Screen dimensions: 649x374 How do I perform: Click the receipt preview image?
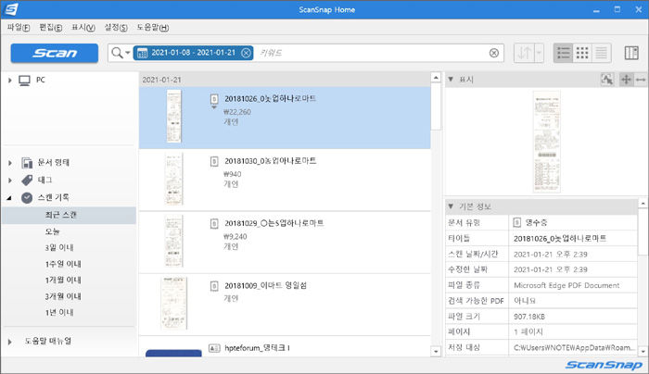point(546,142)
